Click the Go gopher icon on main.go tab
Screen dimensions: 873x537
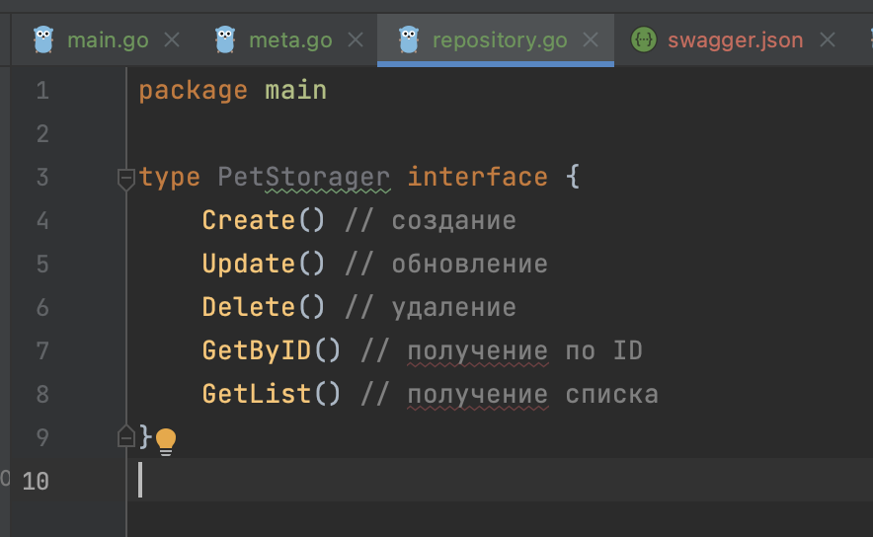tap(42, 39)
